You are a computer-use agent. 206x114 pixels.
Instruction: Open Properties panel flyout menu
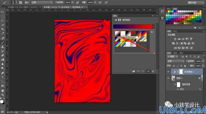157,16
